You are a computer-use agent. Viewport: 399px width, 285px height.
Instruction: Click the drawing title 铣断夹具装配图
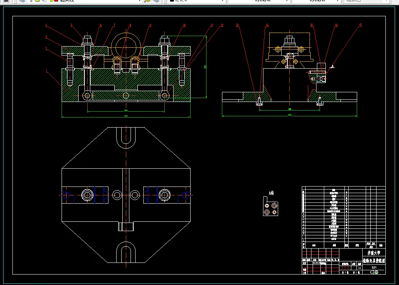click(374, 261)
